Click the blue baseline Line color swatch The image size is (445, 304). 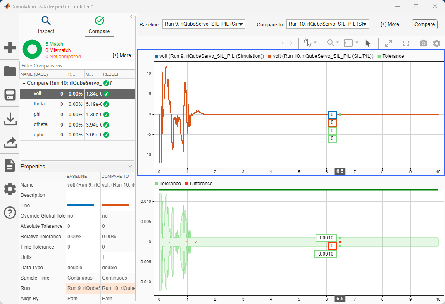pyautogui.click(x=81, y=205)
